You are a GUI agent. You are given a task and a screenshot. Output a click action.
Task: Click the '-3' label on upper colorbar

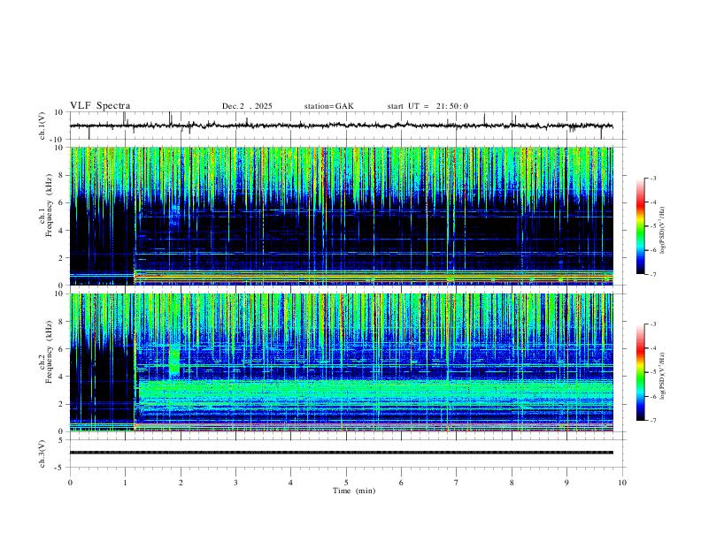(x=653, y=178)
